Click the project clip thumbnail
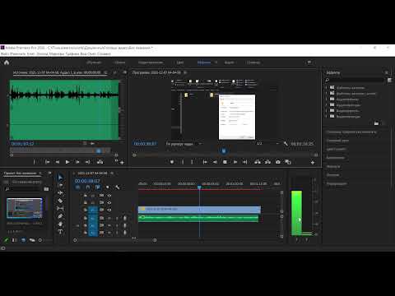395x296 pixels. [x=25, y=208]
